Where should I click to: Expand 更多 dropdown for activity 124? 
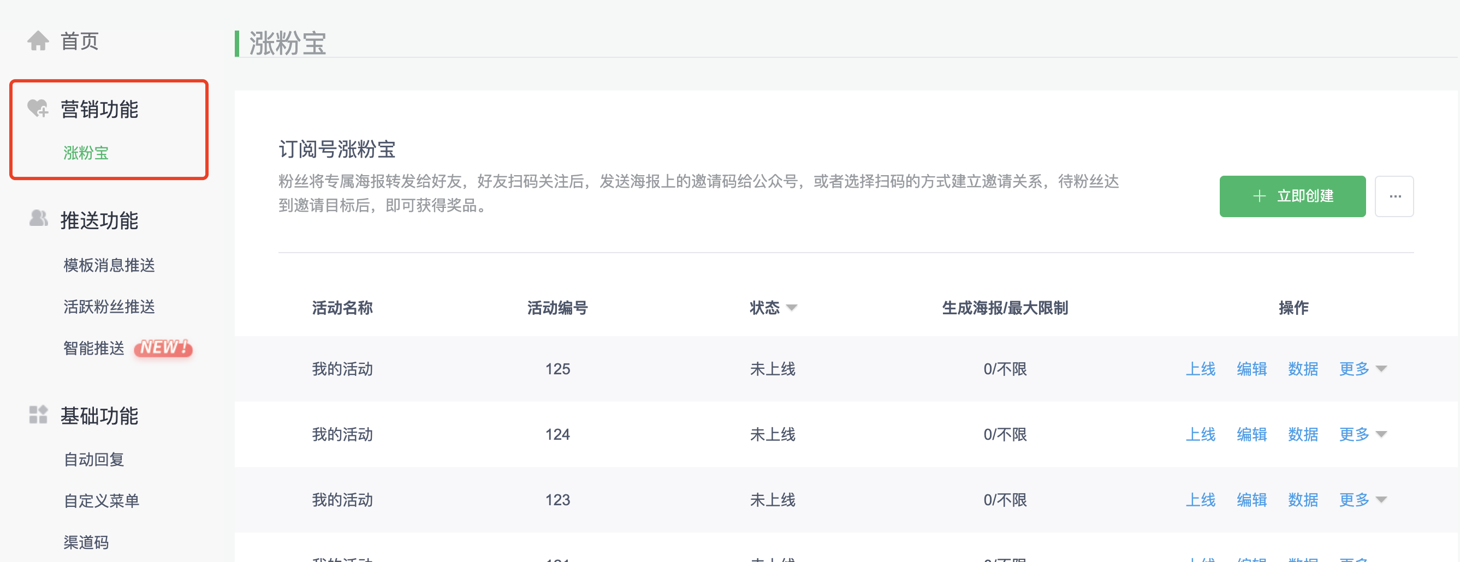click(x=1362, y=434)
